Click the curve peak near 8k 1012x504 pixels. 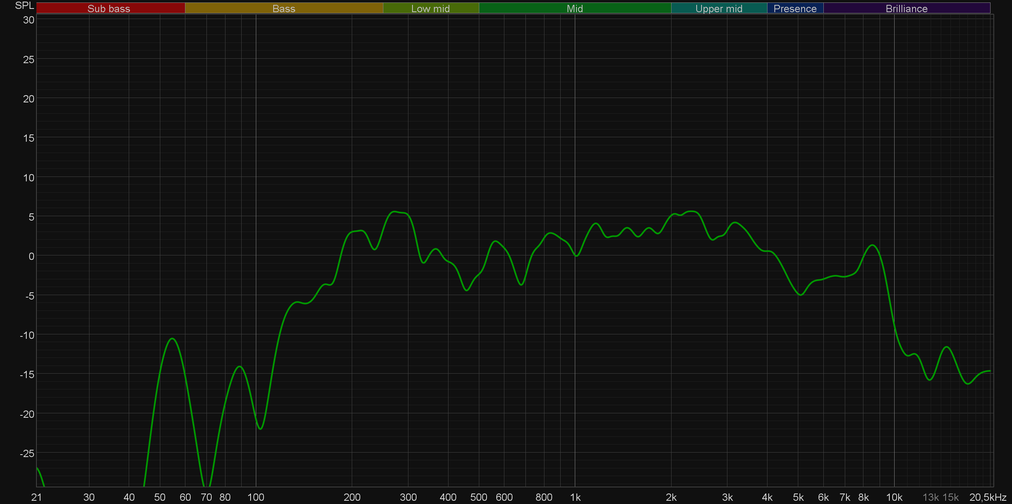873,245
